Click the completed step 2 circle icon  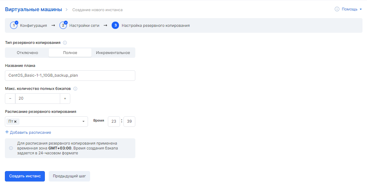(63, 25)
